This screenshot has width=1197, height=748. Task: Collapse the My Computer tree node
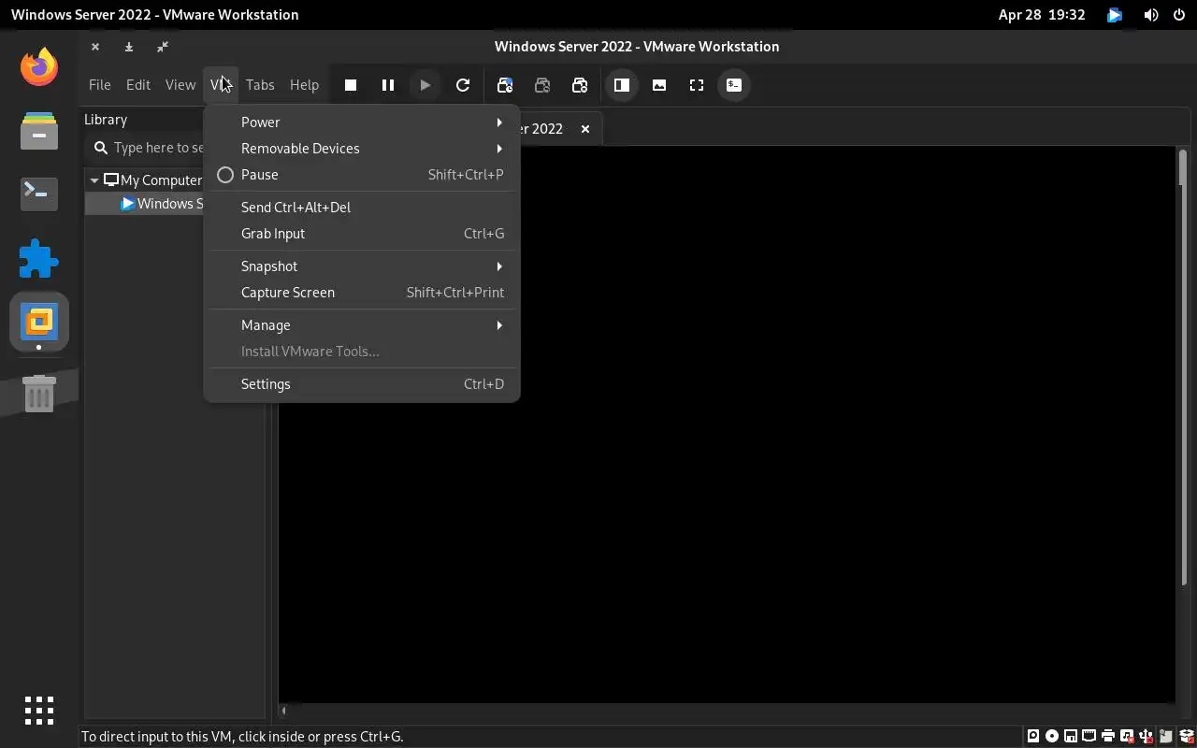[94, 180]
